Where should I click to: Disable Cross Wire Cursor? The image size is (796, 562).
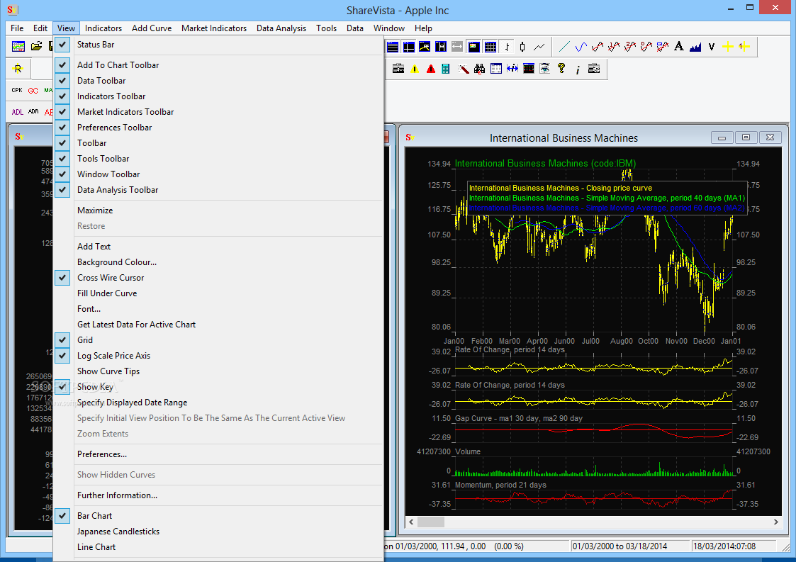tap(218, 278)
